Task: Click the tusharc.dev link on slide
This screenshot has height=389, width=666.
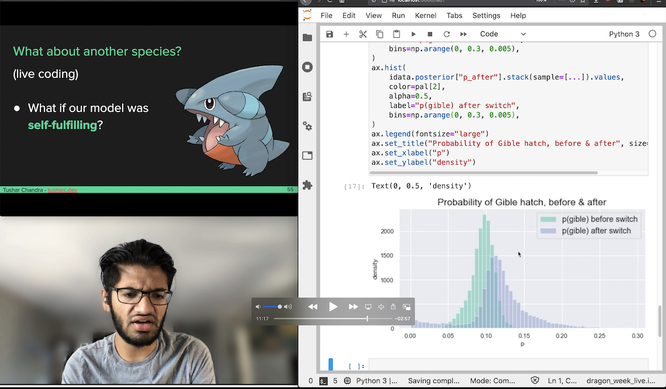Action: (62, 190)
